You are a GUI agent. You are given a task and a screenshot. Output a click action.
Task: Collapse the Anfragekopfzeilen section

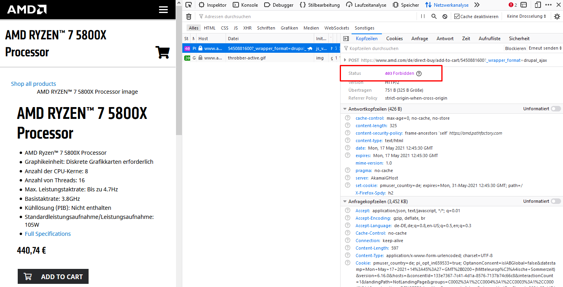tap(344, 201)
